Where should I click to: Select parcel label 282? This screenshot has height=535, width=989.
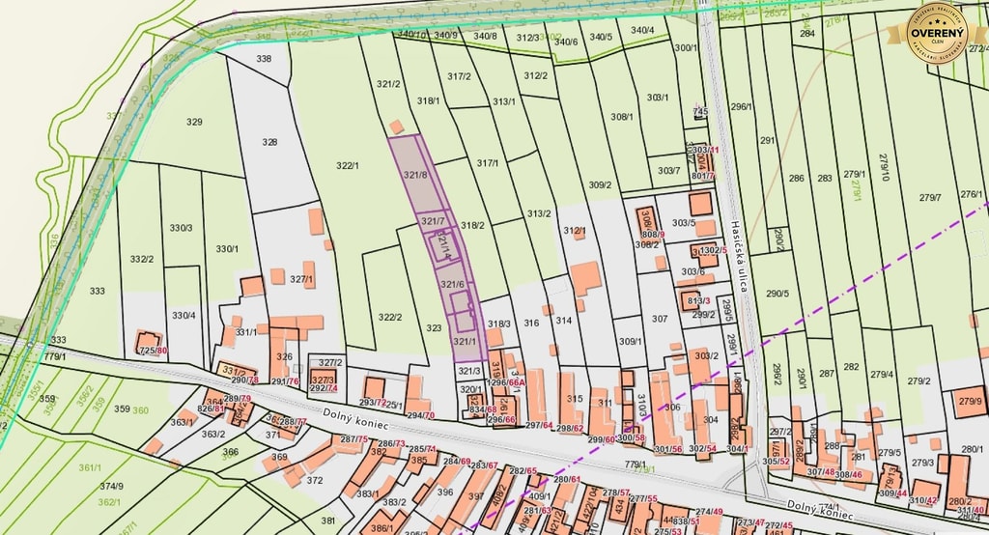pos(852,367)
